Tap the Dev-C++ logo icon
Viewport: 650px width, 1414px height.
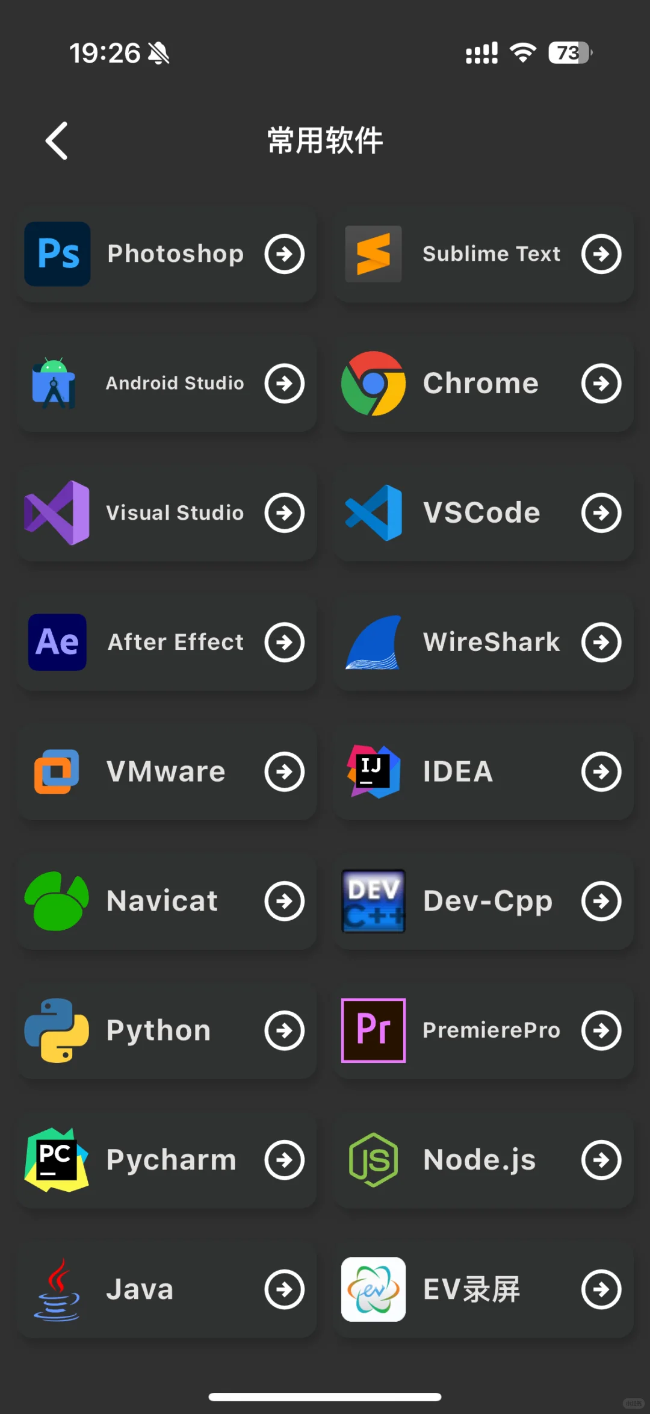click(x=373, y=901)
